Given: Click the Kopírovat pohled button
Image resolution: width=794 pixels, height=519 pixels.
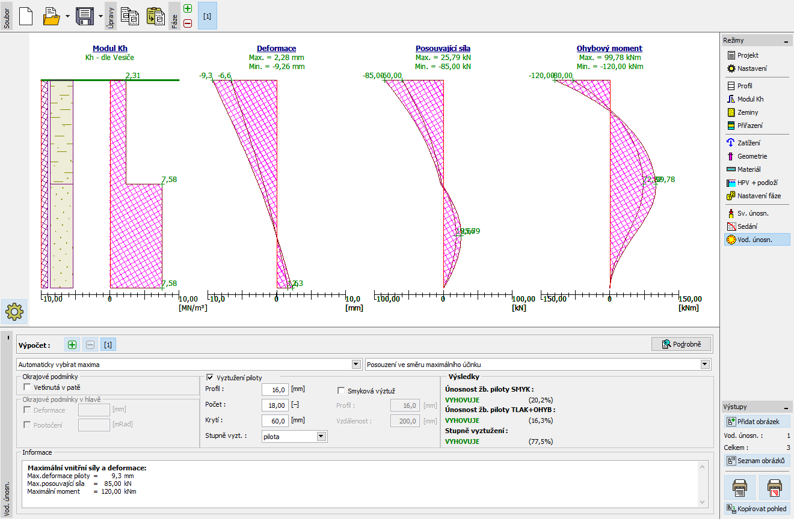Looking at the screenshot, I should coord(757,509).
